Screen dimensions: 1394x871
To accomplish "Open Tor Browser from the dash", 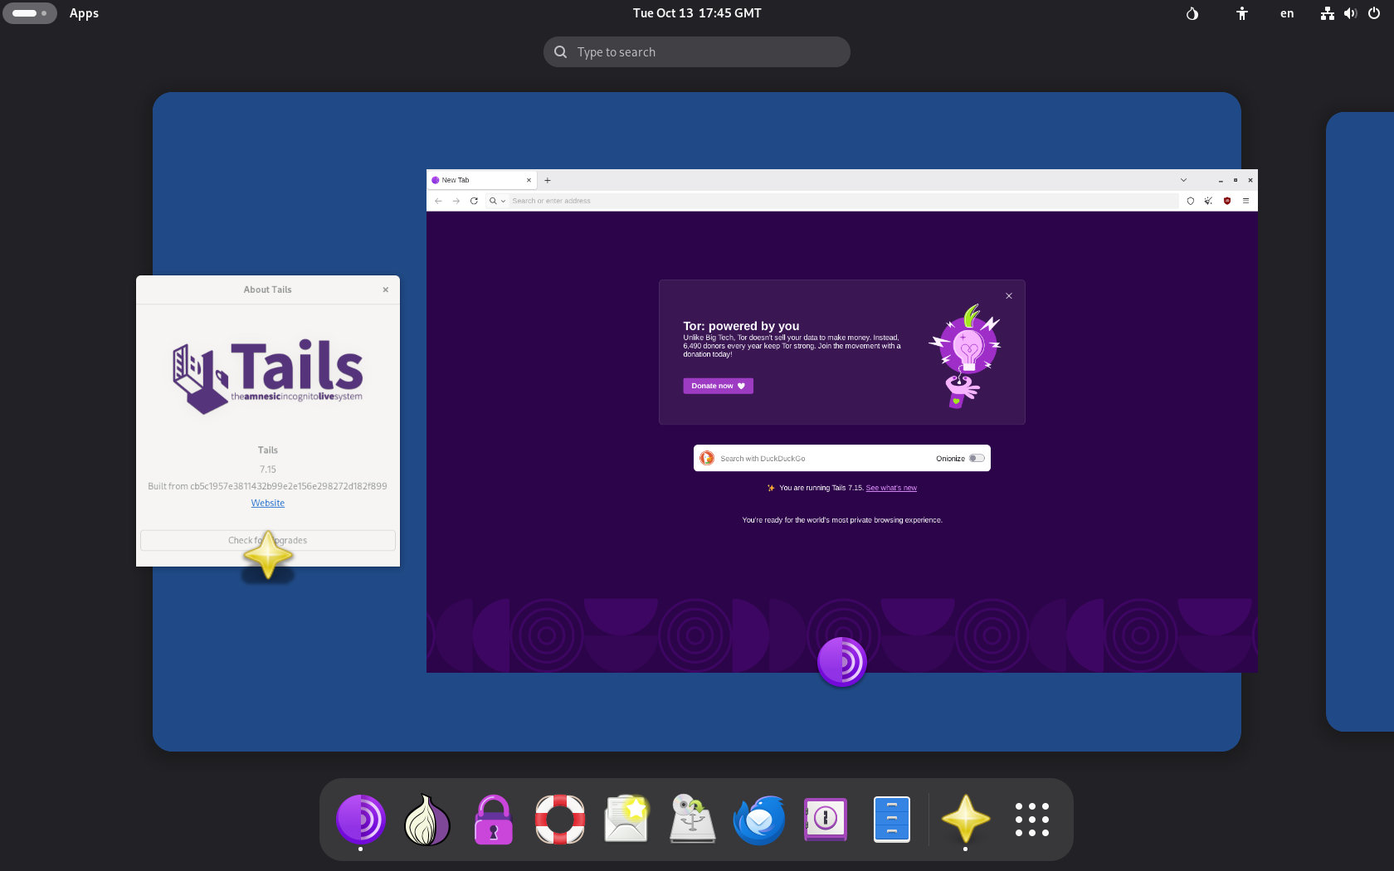I will point(361,820).
